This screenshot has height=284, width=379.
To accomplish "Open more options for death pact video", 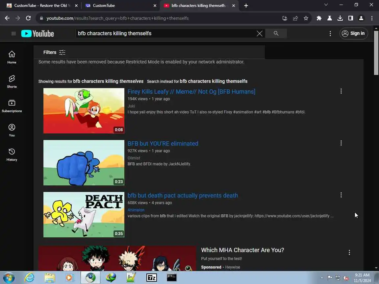I will coord(341,195).
